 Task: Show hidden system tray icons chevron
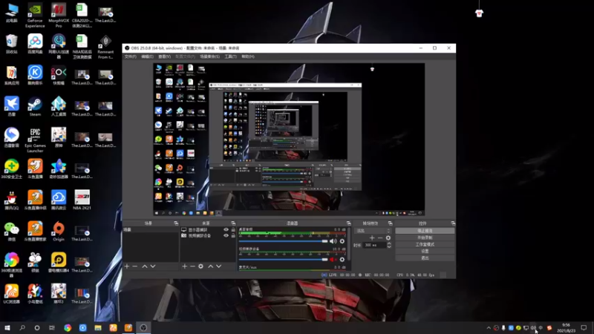489,328
